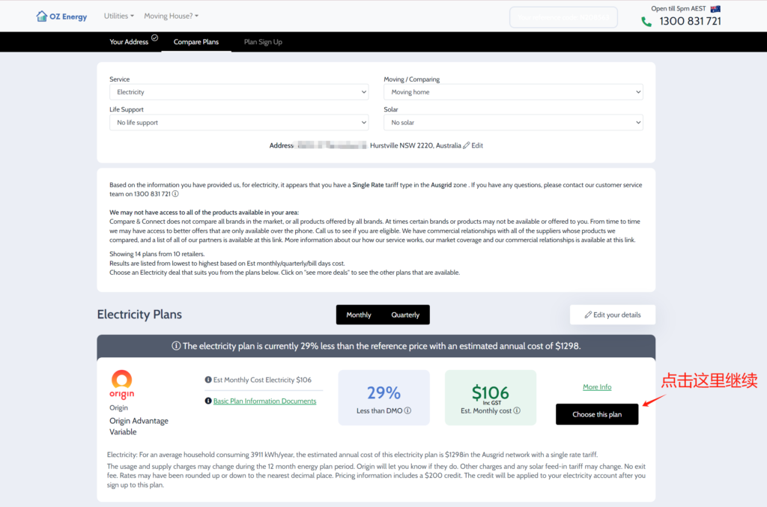
Task: Select the Compare Plans tab
Action: (196, 42)
